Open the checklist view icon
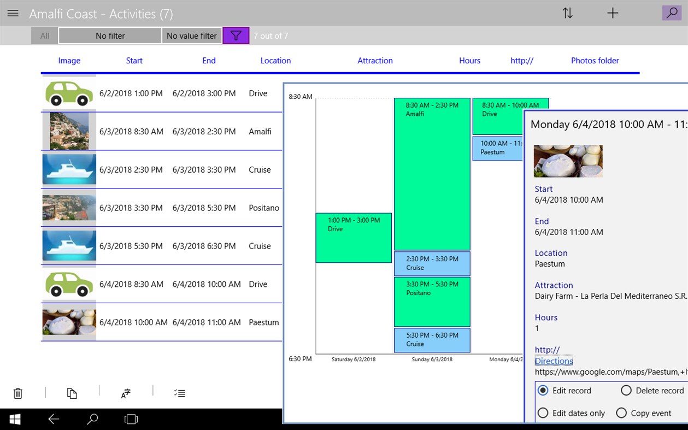This screenshot has width=688, height=430. coord(179,393)
